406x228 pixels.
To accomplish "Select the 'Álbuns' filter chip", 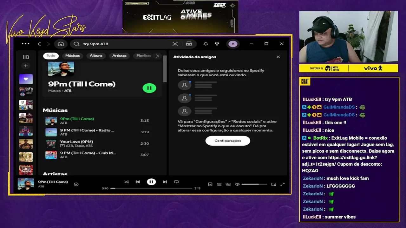I will [96, 56].
